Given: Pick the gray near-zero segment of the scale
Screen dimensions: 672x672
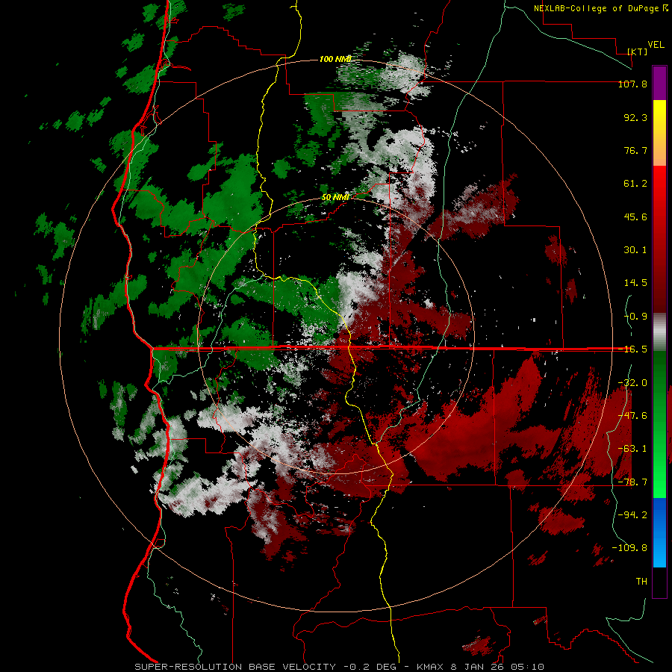Looking at the screenshot, I should tap(659, 332).
